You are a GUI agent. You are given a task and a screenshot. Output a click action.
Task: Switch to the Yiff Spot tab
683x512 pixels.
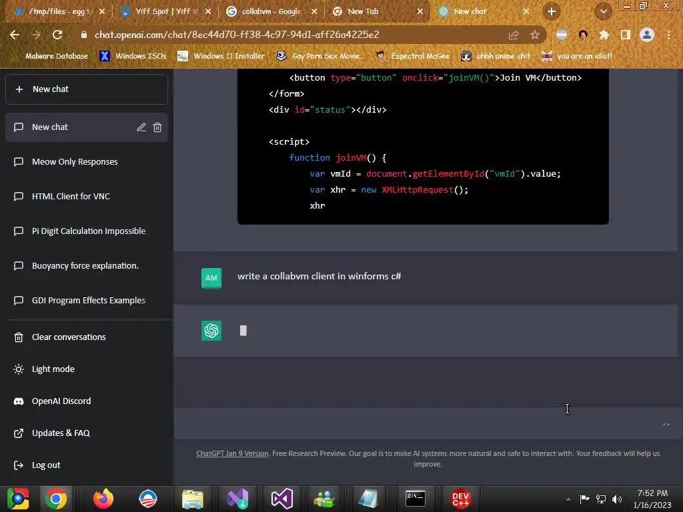pos(165,12)
